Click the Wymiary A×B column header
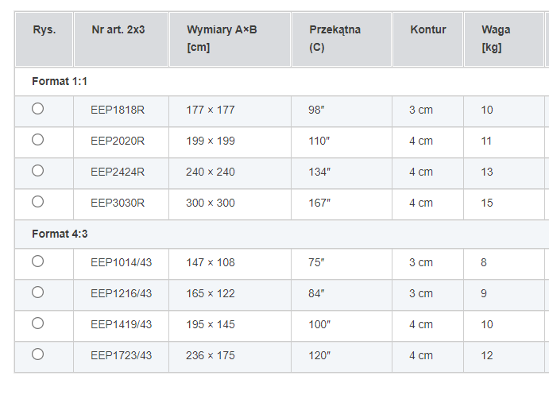 click(x=222, y=38)
